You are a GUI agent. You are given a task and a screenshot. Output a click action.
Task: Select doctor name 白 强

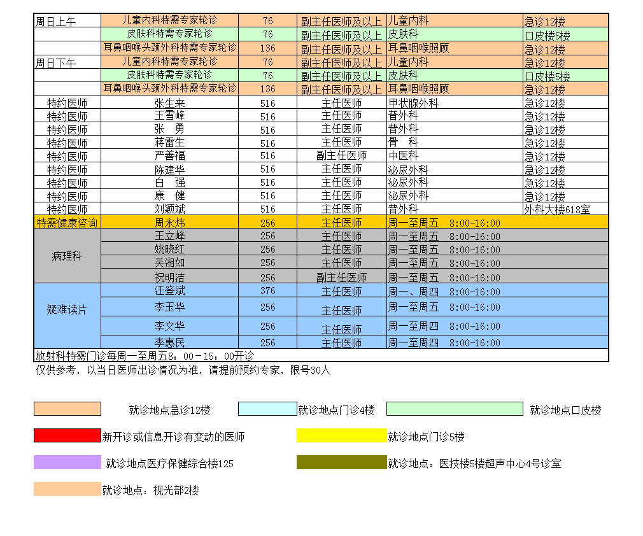click(x=170, y=183)
